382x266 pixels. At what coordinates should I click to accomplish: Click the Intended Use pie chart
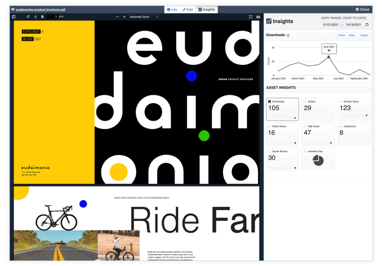(x=318, y=161)
